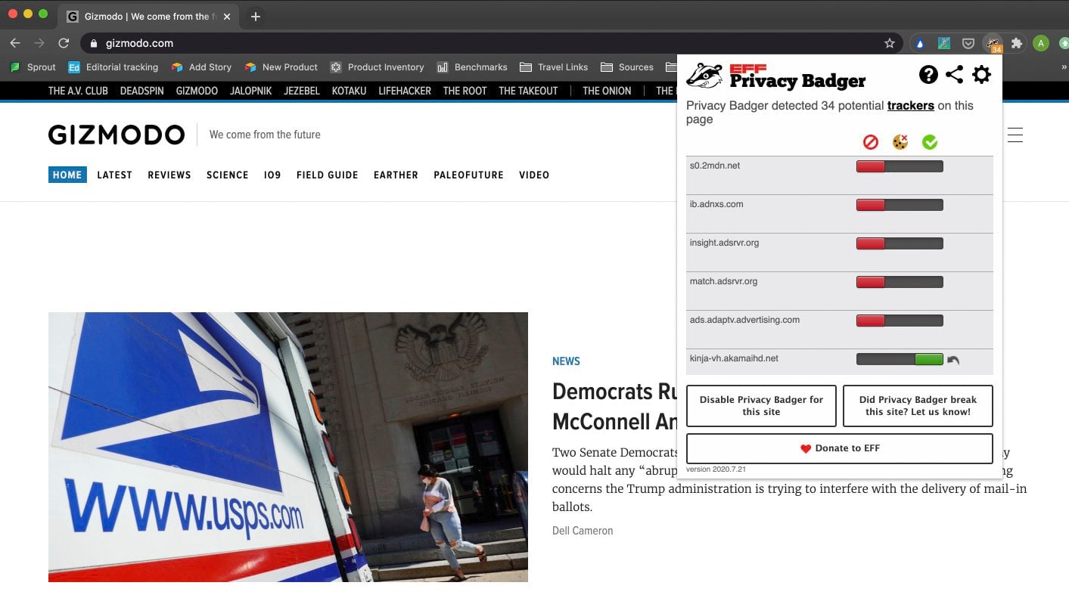The height and width of the screenshot is (601, 1069).
Task: Go to the Reviews section
Action: 169,175
